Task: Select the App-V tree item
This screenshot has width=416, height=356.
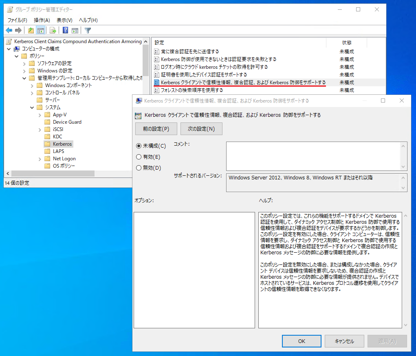Action: coord(60,115)
